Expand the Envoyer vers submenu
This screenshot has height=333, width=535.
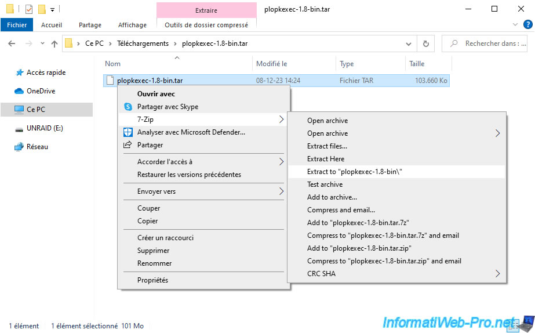282,191
